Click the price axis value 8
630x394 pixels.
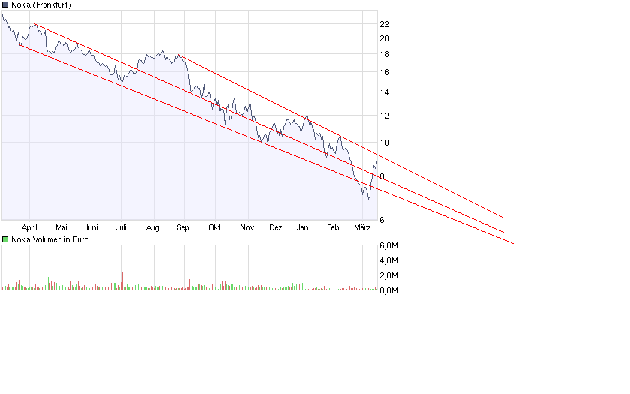tap(382, 176)
